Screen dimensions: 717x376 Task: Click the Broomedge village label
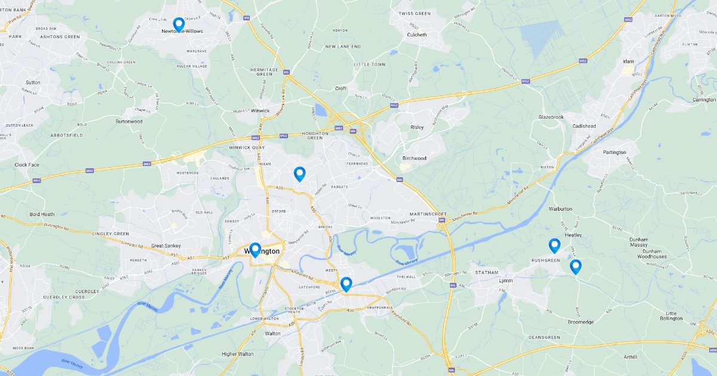[581, 322]
